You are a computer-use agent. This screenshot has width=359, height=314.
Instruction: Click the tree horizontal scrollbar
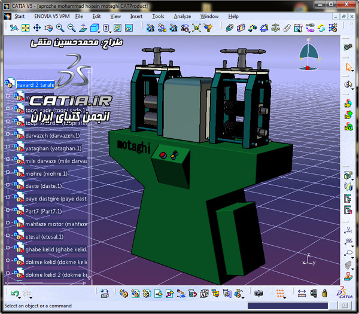pyautogui.click(x=45, y=283)
